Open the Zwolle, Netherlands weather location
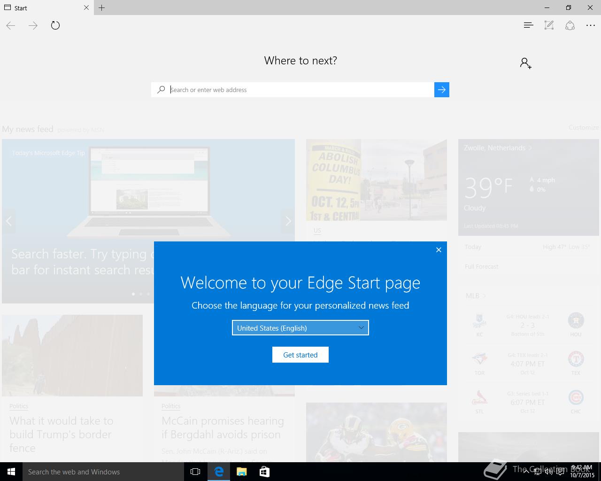 tap(498, 148)
